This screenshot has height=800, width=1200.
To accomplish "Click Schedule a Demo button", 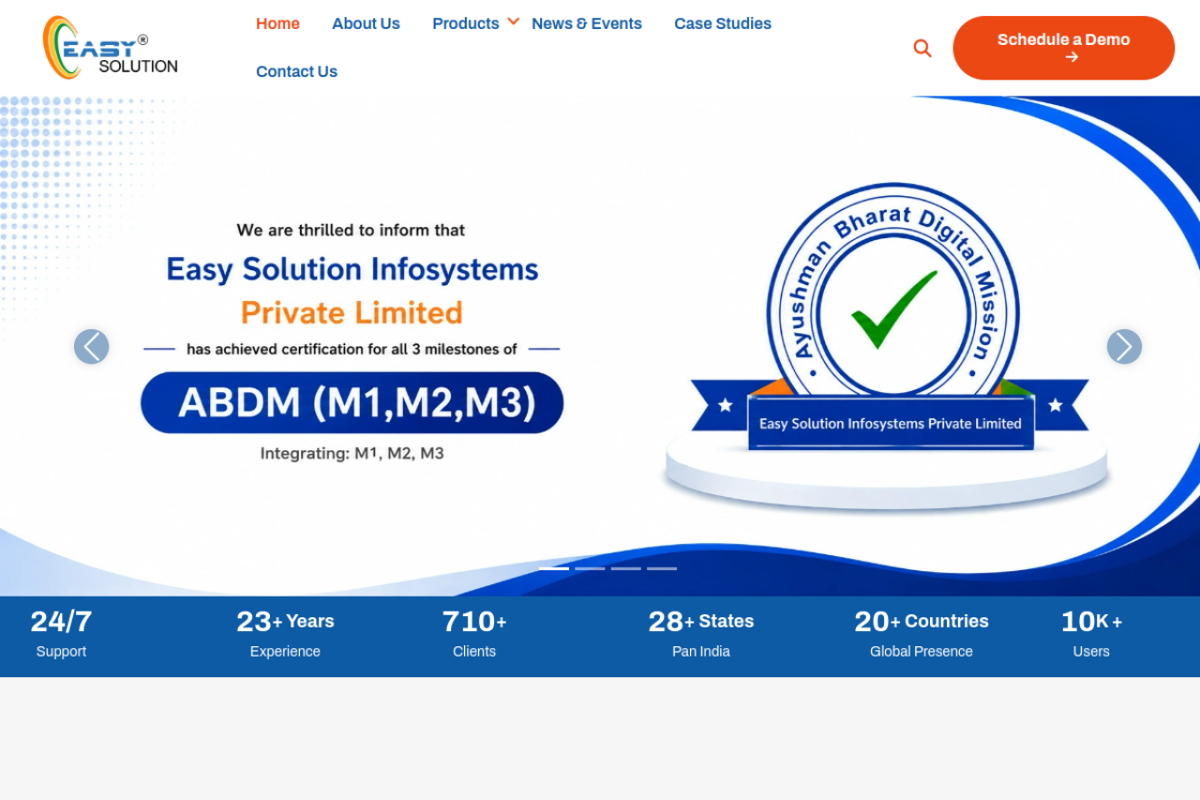I will 1064,48.
